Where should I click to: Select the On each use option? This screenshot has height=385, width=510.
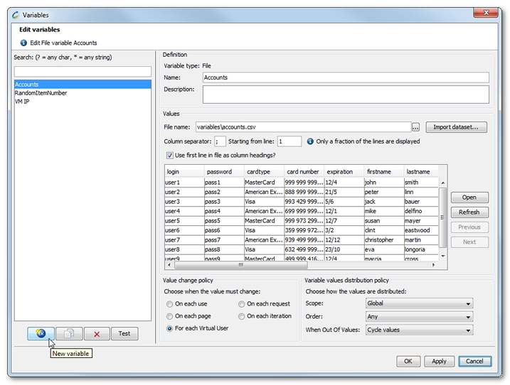169,304
